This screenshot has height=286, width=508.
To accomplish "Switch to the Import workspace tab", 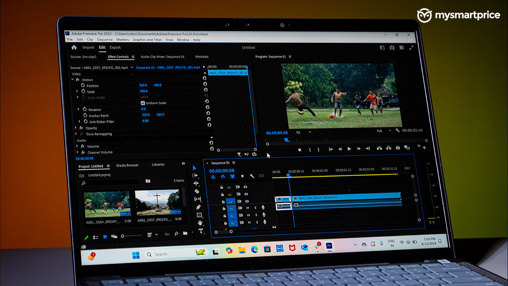I will pyautogui.click(x=88, y=47).
